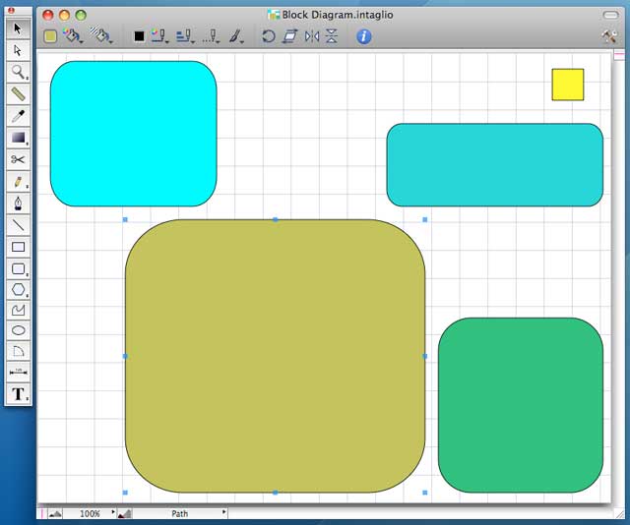
Task: Select the eyedropper tool
Action: (x=18, y=116)
